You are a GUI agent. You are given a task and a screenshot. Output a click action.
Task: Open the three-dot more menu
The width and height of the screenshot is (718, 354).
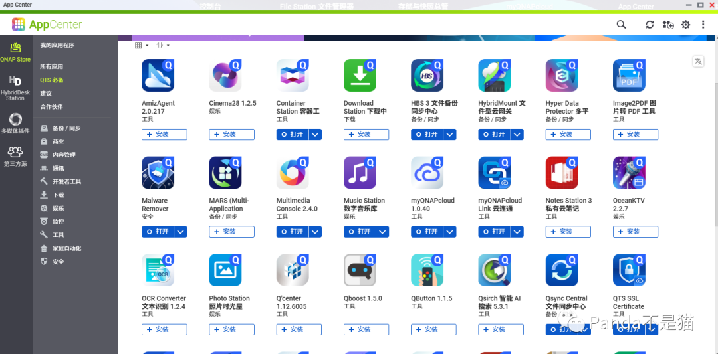(x=703, y=25)
